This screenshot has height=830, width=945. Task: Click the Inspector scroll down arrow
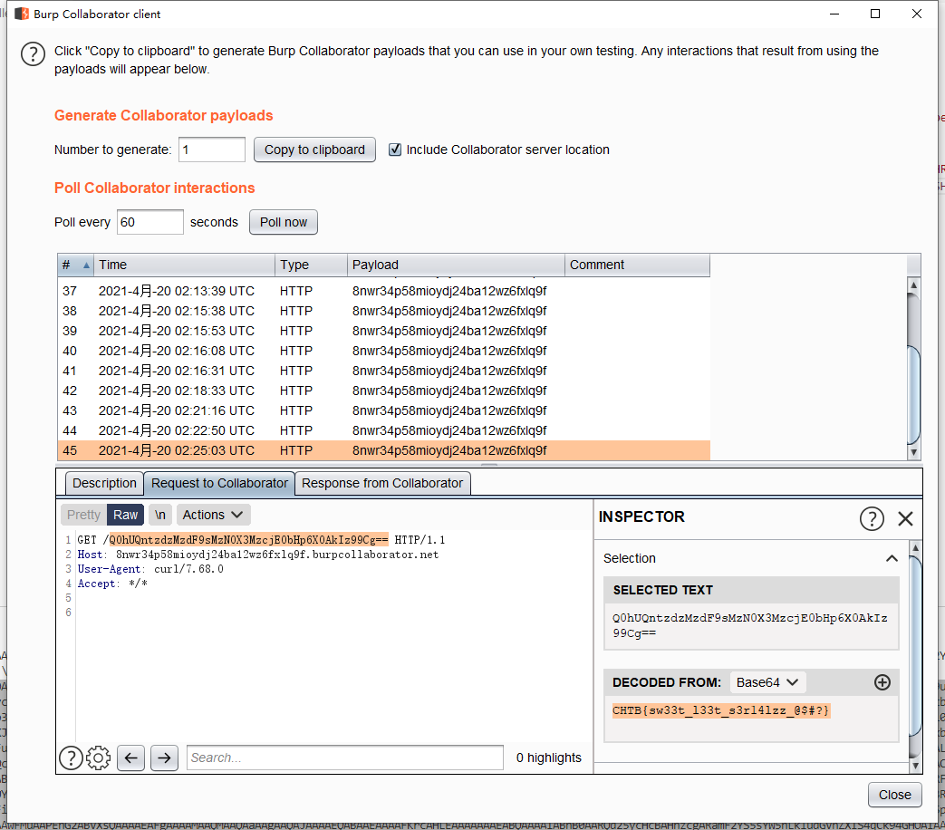pyautogui.click(x=915, y=766)
